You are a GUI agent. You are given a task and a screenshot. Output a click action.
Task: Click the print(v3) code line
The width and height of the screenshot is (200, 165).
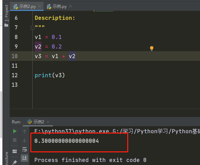(50, 75)
